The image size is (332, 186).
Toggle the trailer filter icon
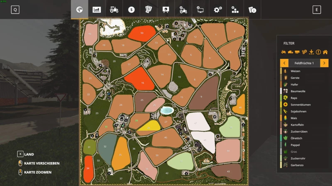[297, 52]
